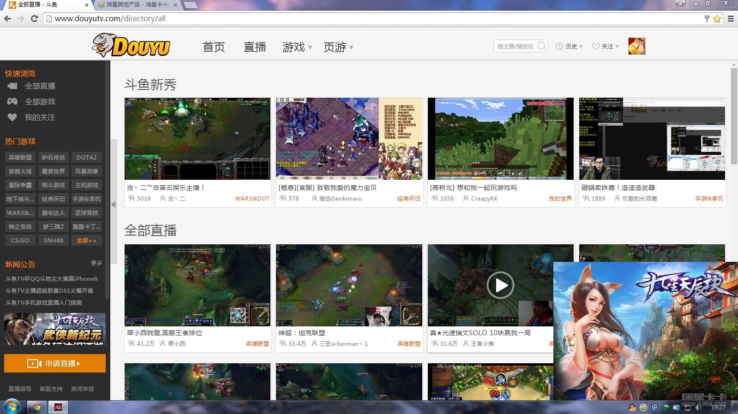Collapse the sidebar with the arrow handle
This screenshot has height=414, width=738.
click(114, 204)
